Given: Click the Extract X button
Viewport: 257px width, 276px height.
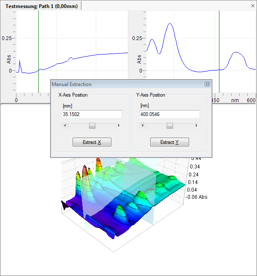Looking at the screenshot, I should coord(92,142).
